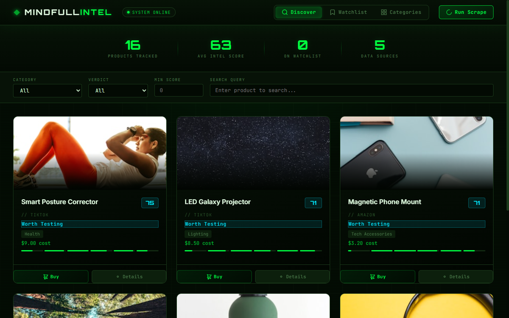Start a new scrape with Run Scrape
This screenshot has width=509, height=318.
click(x=466, y=12)
